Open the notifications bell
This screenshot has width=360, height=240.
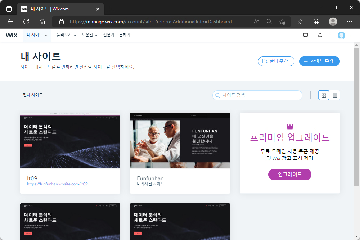tap(320, 35)
